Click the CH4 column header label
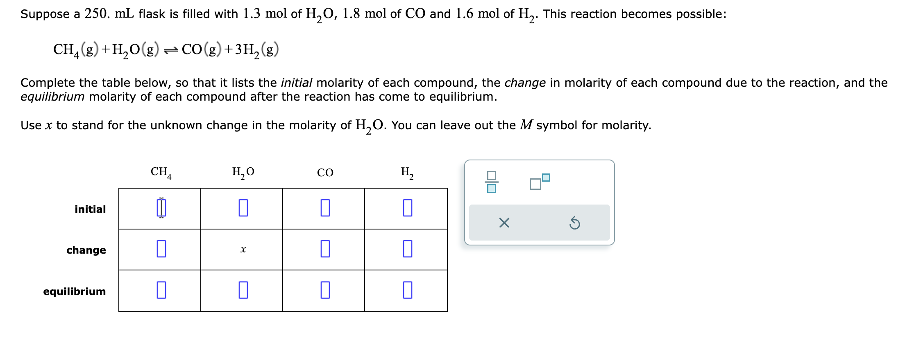 160,172
